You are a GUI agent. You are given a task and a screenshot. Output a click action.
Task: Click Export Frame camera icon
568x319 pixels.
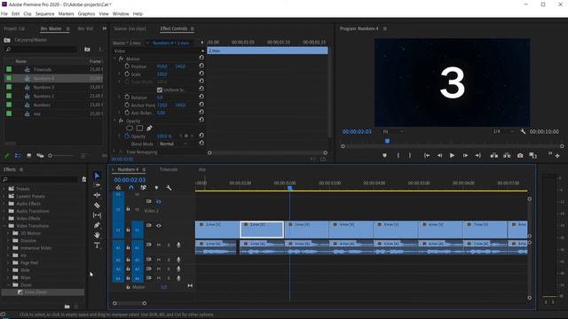520,156
